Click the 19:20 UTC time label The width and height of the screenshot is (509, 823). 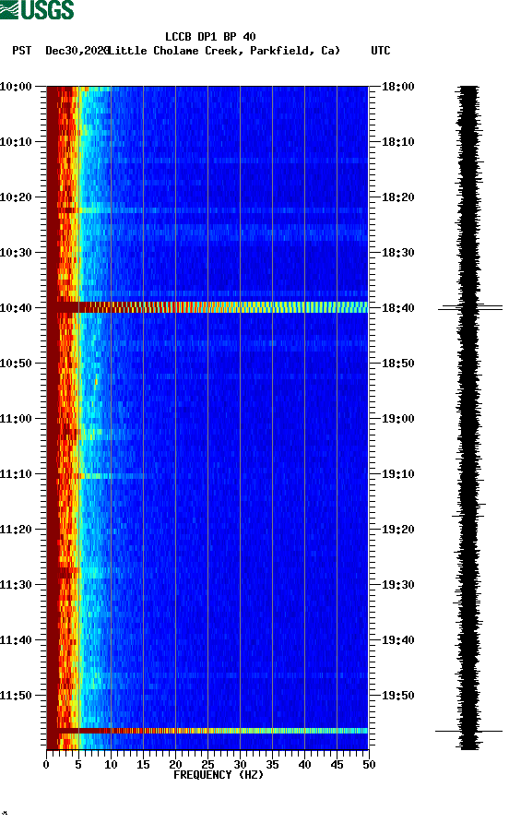[x=398, y=530]
